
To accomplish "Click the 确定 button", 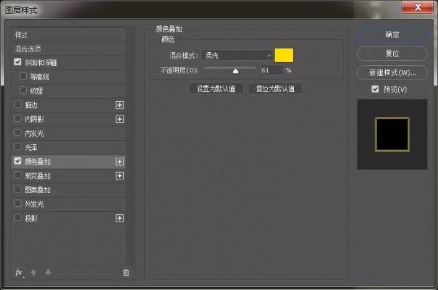I will (392, 35).
